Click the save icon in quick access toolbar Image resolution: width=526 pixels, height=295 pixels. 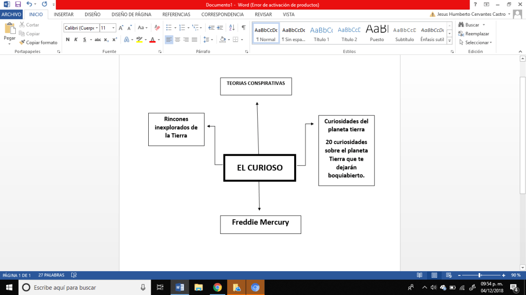coord(18,4)
